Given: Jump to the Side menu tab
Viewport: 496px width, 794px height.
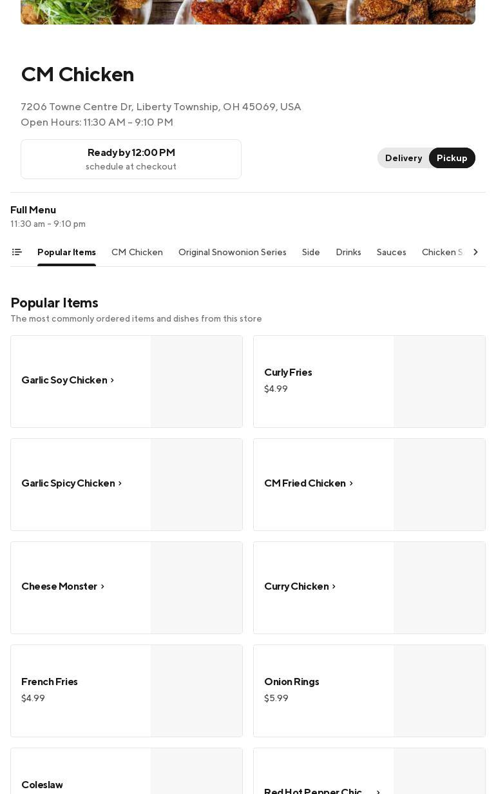Looking at the screenshot, I should coord(311,252).
